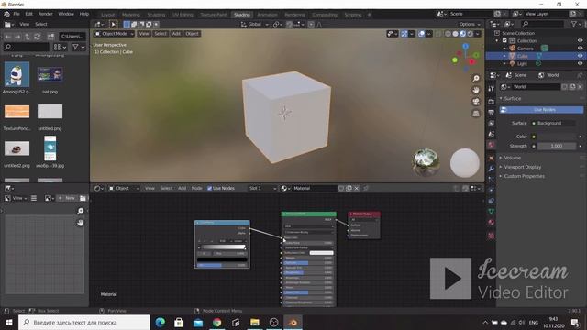
Task: Adjust the world Strength value slider
Action: (557, 146)
